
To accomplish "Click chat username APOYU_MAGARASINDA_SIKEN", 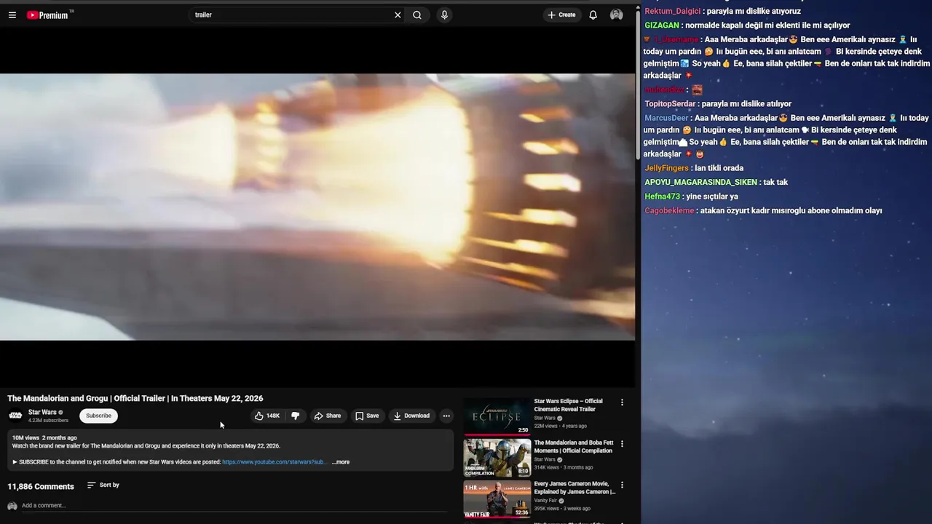I will pyautogui.click(x=700, y=183).
